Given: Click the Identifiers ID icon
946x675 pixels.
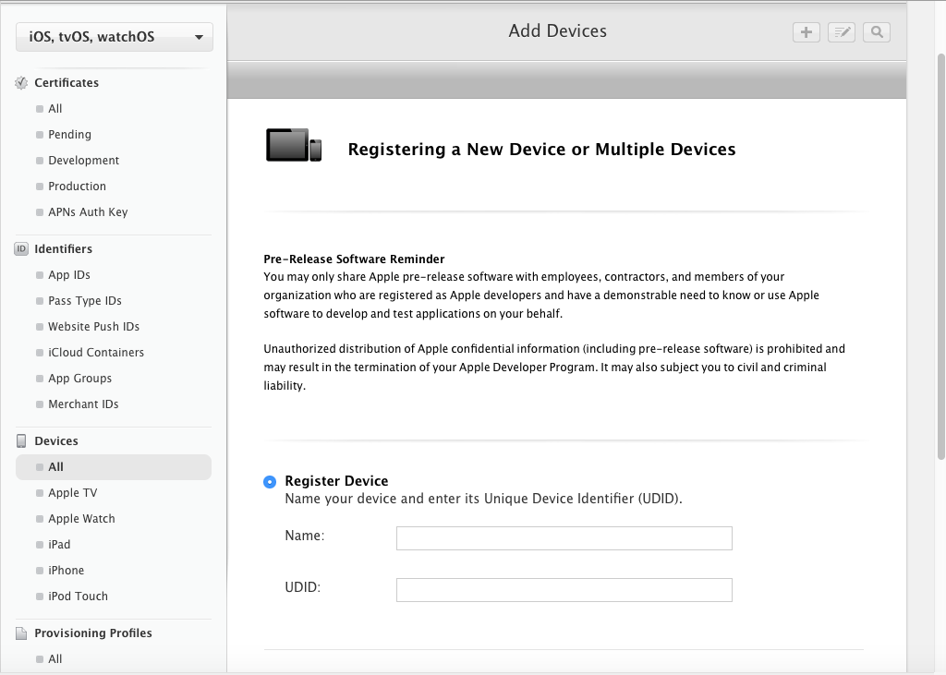Looking at the screenshot, I should click(21, 248).
